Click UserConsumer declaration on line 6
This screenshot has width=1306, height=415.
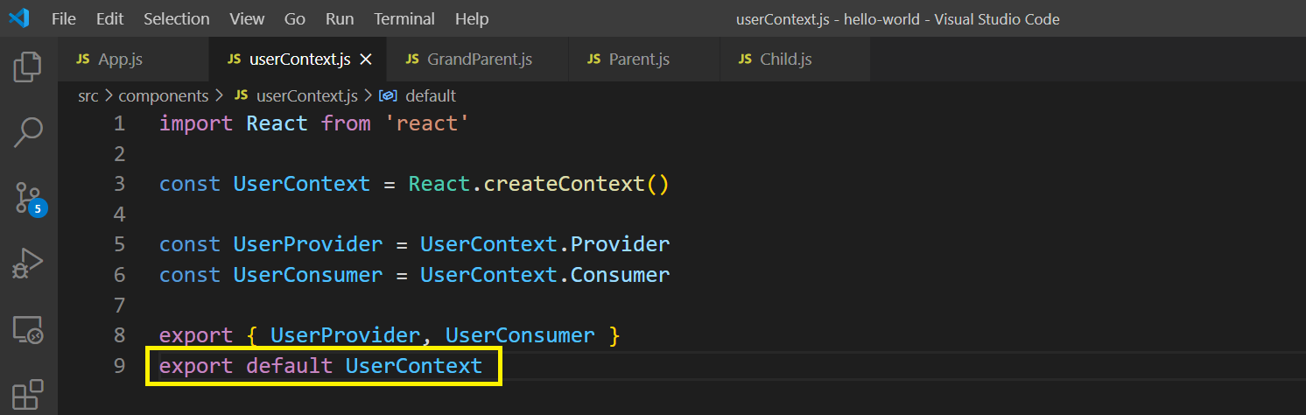pos(308,275)
